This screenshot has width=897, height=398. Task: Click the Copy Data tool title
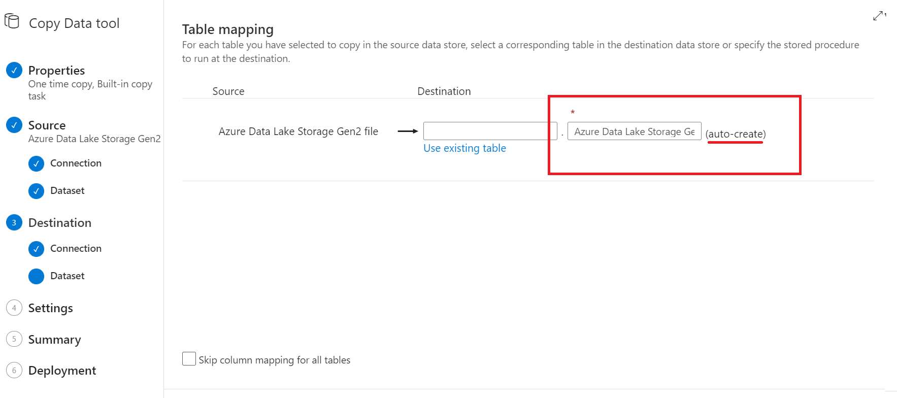point(74,23)
